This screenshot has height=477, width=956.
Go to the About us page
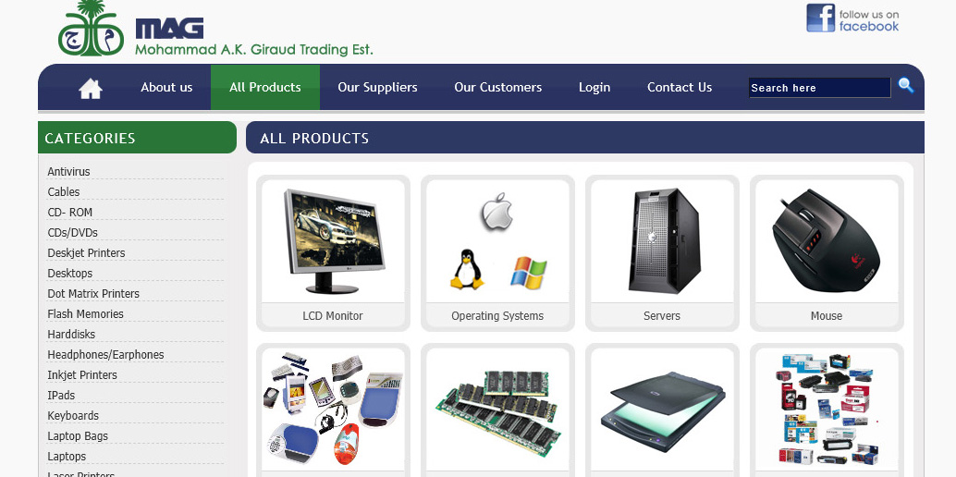click(x=166, y=87)
